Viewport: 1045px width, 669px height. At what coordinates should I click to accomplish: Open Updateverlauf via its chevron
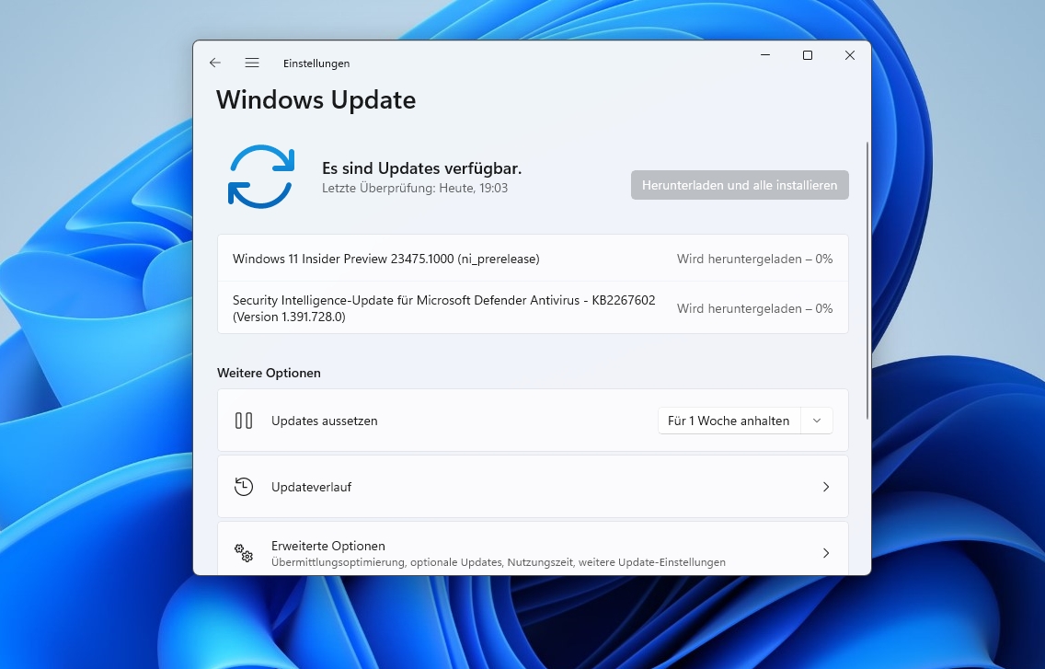[826, 487]
